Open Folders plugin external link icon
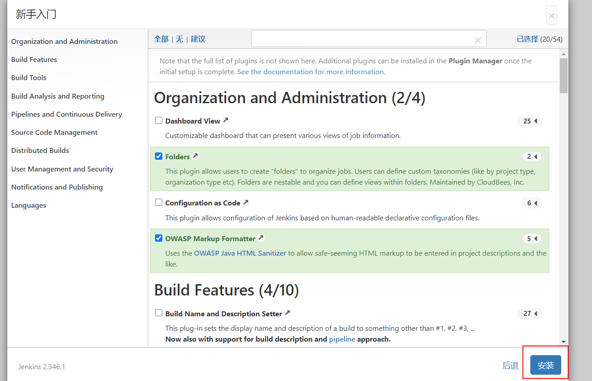592x381 pixels. pos(195,156)
